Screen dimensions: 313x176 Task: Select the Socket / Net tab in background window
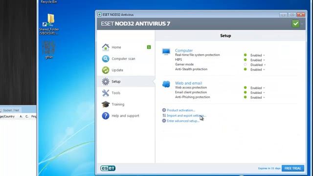click(x=10, y=110)
